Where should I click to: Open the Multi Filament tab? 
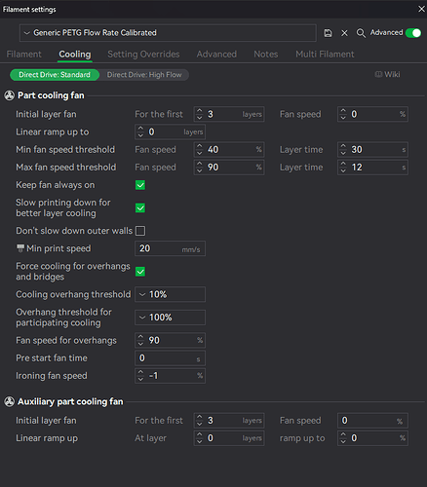[325, 55]
